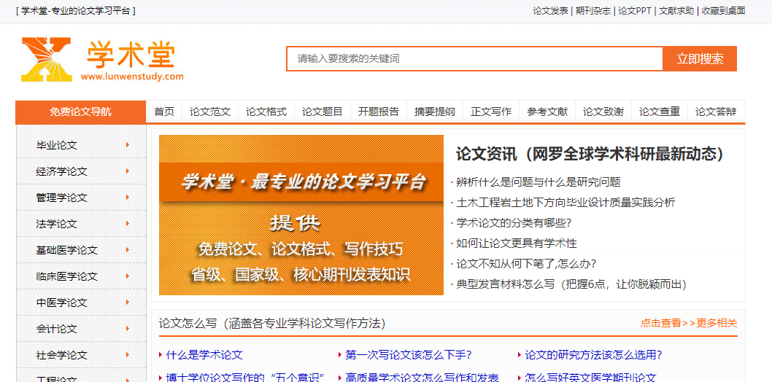This screenshot has height=382, width=772.
Task: Focus the keyword search input field
Action: [474, 58]
